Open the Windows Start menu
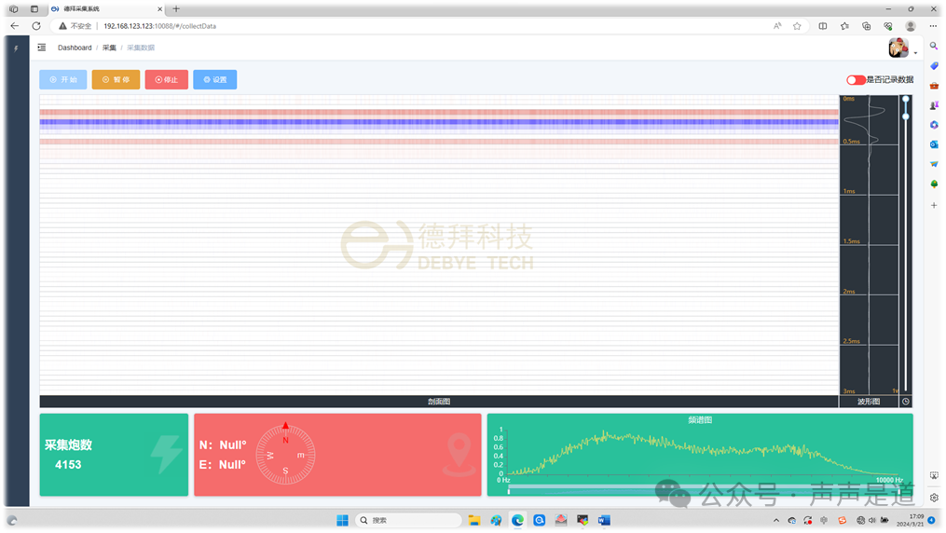 tap(342, 520)
